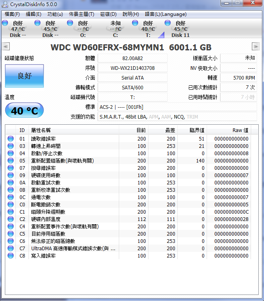Viewport: 264px width, 301px height.
Task: Click the drive letter field T:
Action: [x=133, y=97]
